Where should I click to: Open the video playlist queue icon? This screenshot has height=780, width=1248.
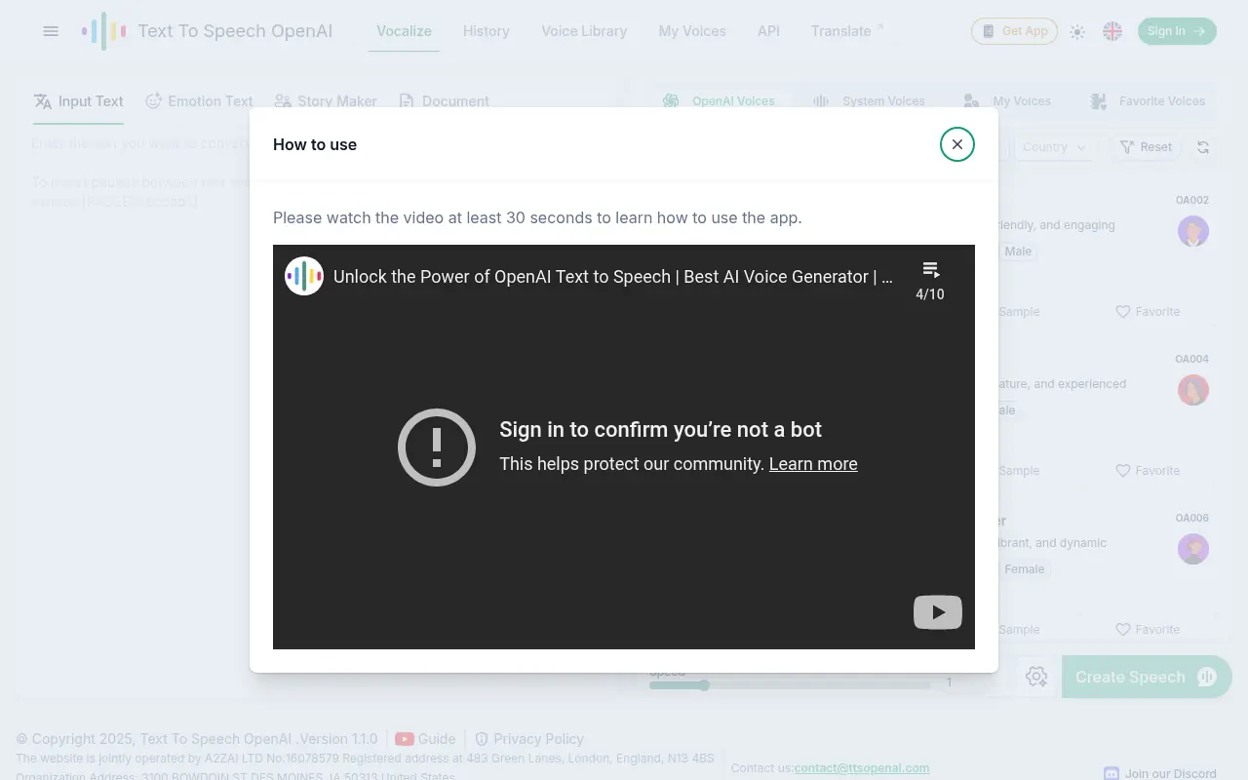pos(929,269)
